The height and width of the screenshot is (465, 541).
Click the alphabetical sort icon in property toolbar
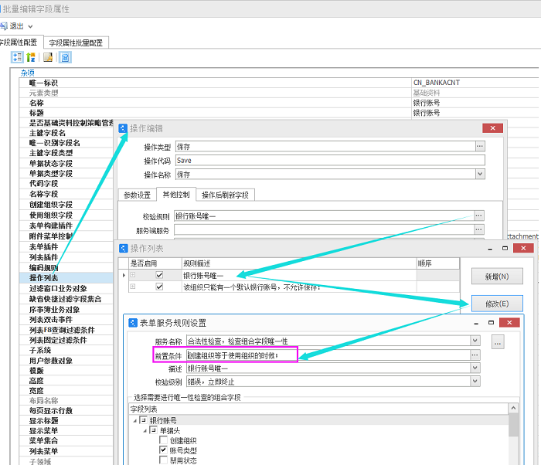31,57
